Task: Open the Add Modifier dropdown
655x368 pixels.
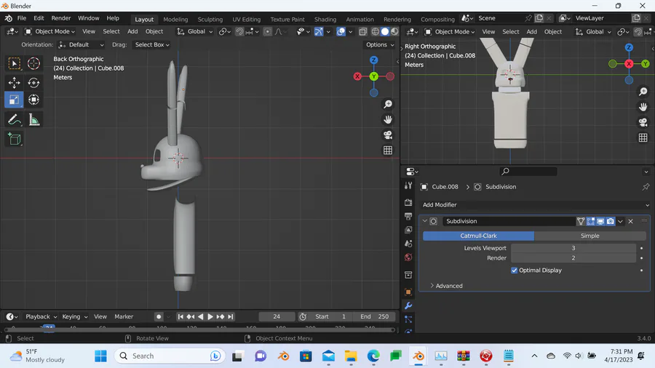Action: pos(535,205)
